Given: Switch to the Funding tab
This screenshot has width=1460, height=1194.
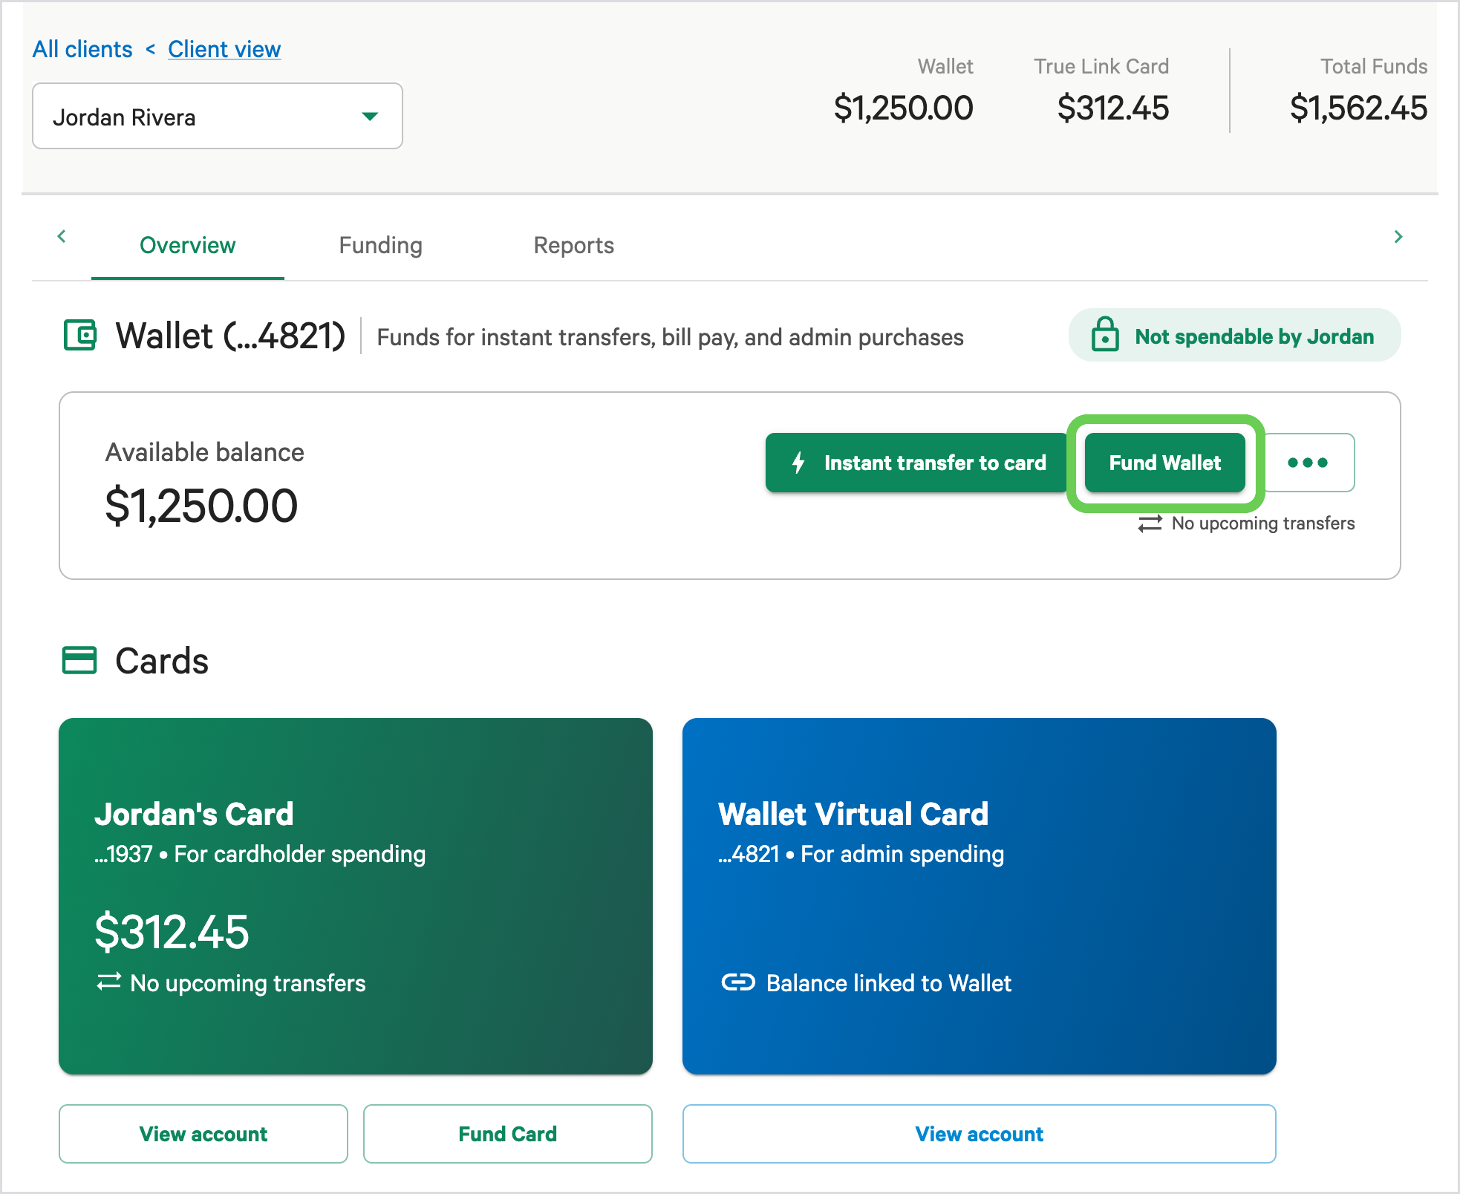Looking at the screenshot, I should (381, 246).
